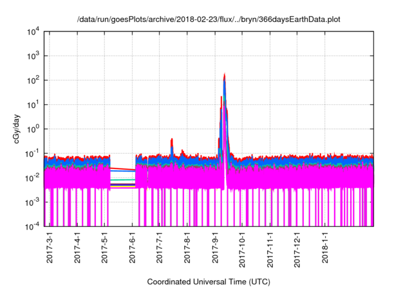This screenshot has width=412, height=288.
Task: Click the 2017-9-1 date tick label
Action: click(215, 247)
